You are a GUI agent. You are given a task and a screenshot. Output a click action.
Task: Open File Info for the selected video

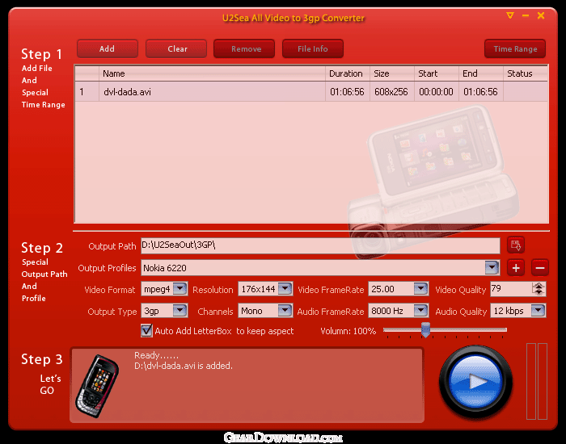click(x=313, y=48)
